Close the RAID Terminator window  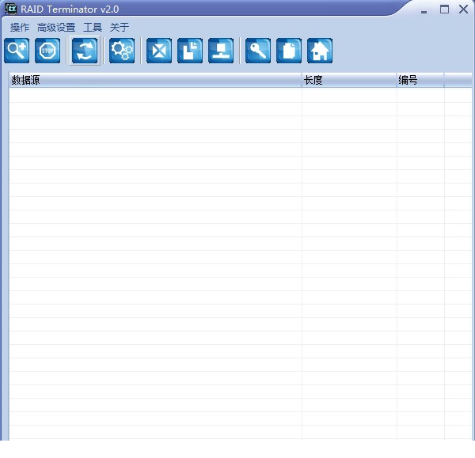coord(463,9)
